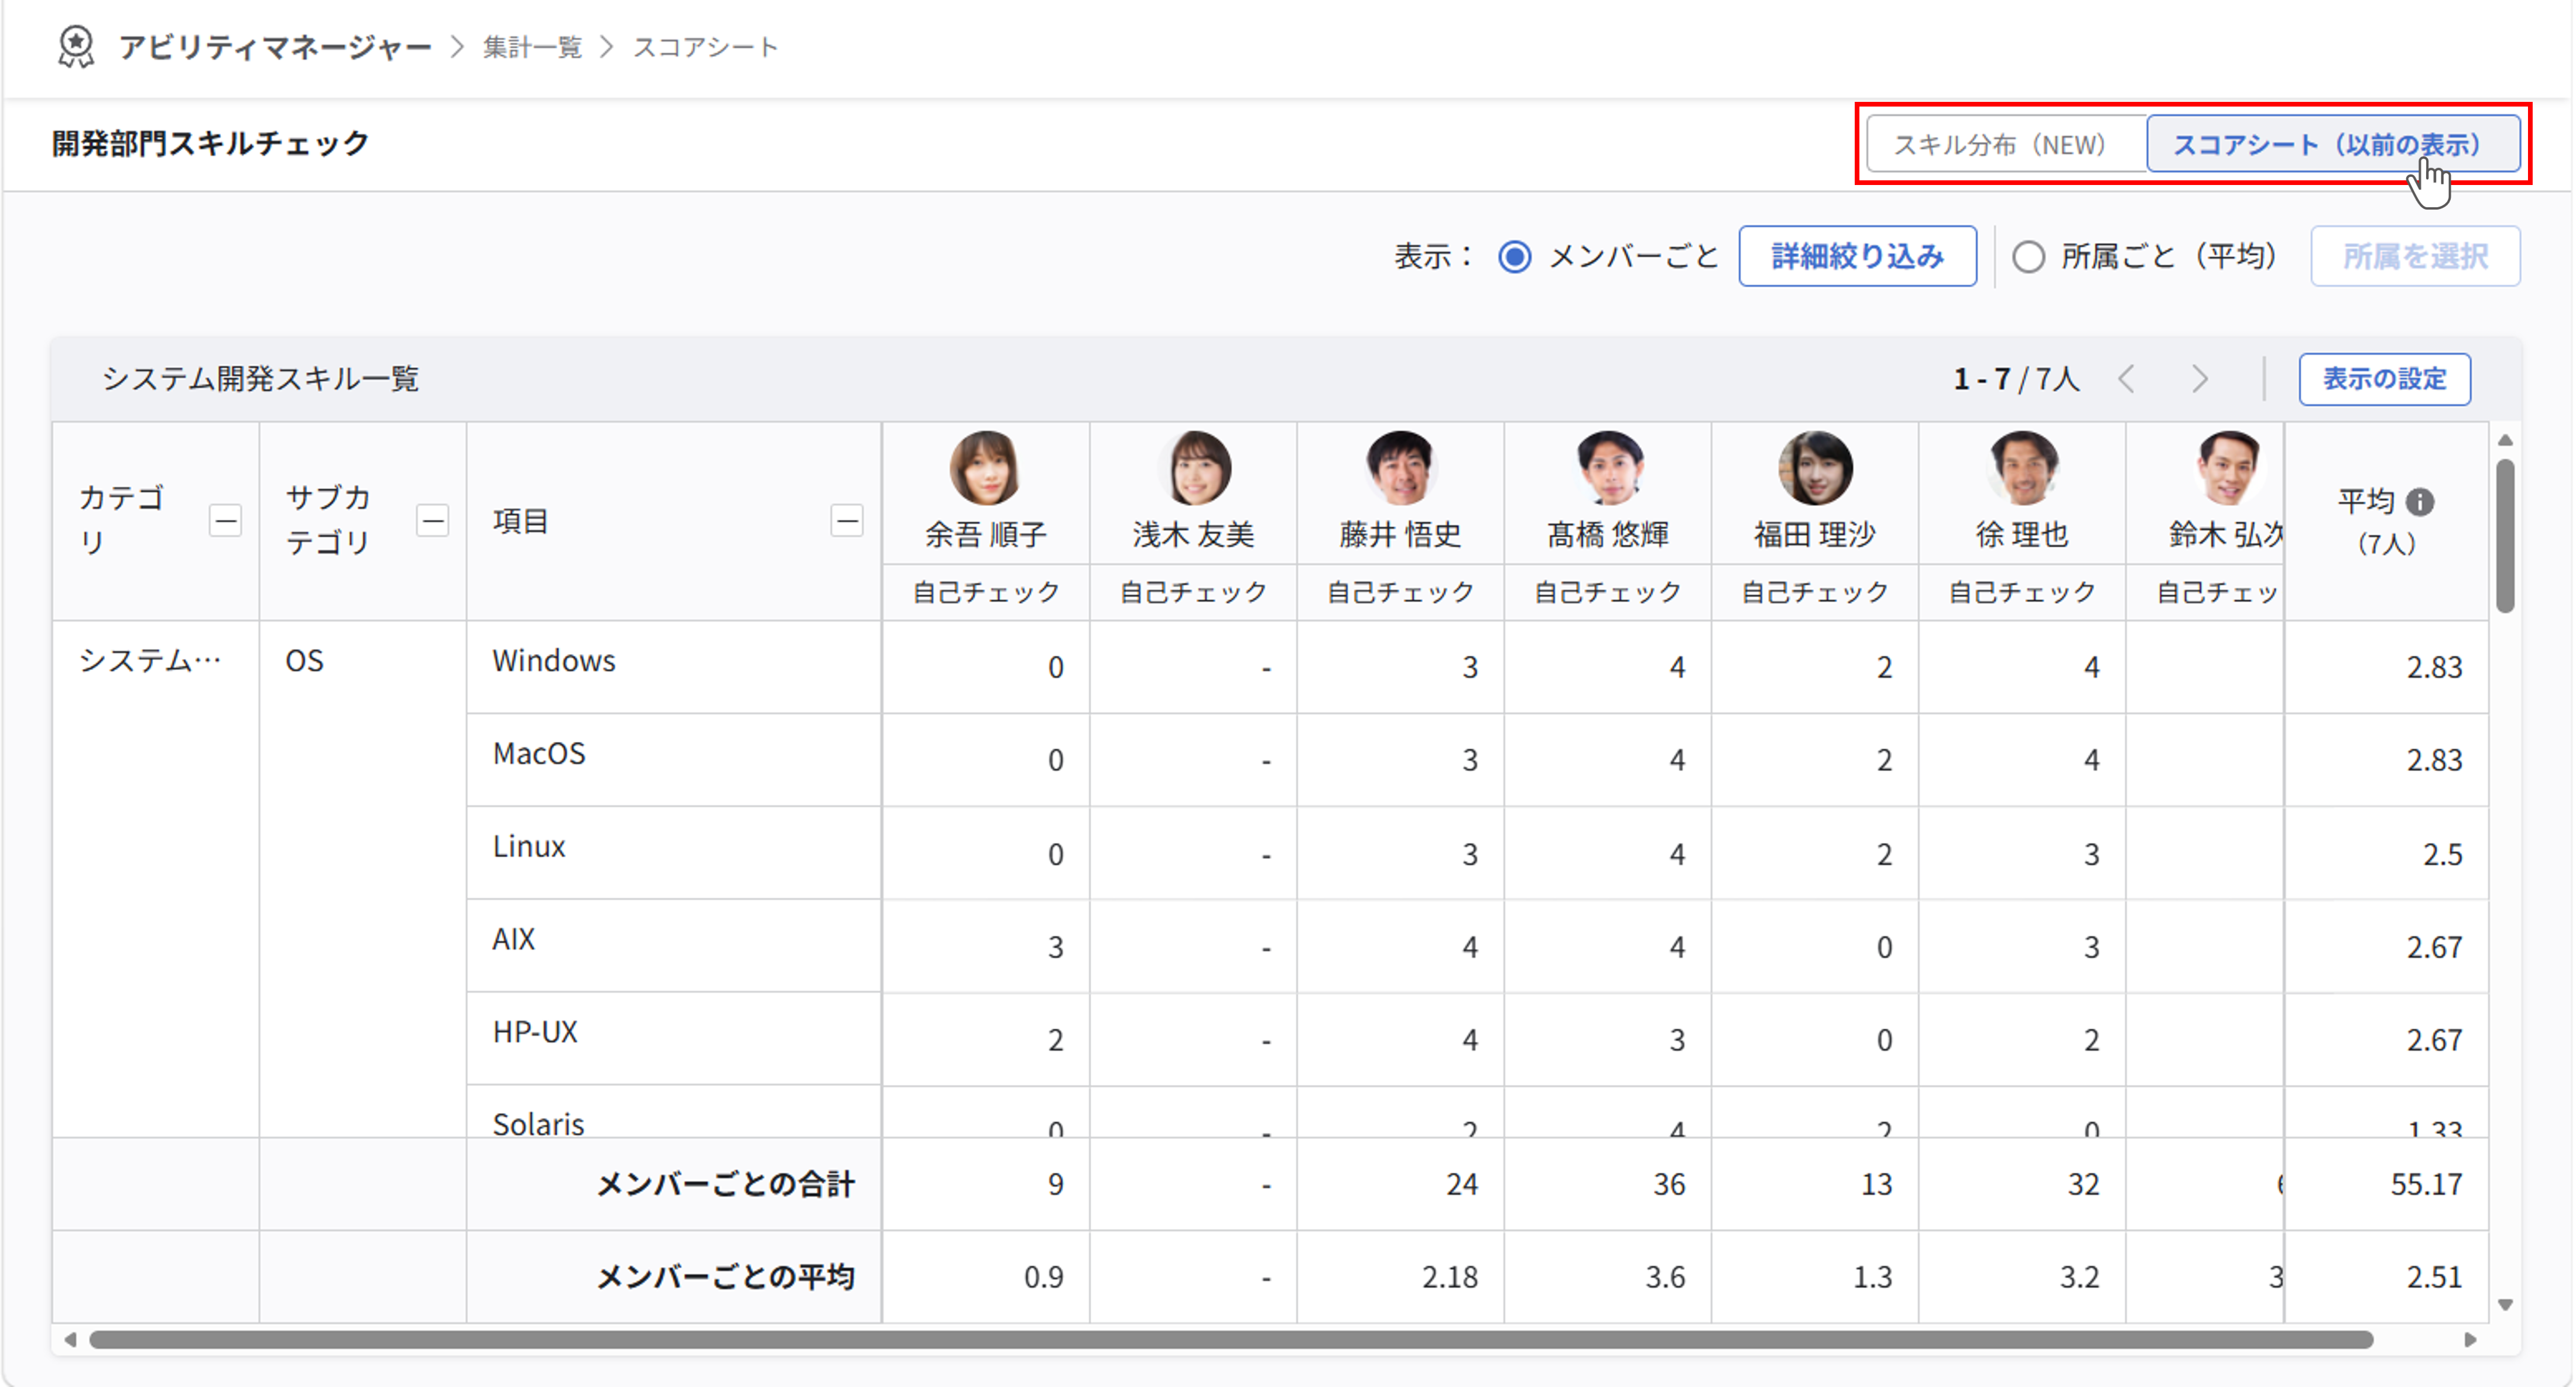
Task: Click the Linux average value 2.5
Action: (x=2442, y=855)
